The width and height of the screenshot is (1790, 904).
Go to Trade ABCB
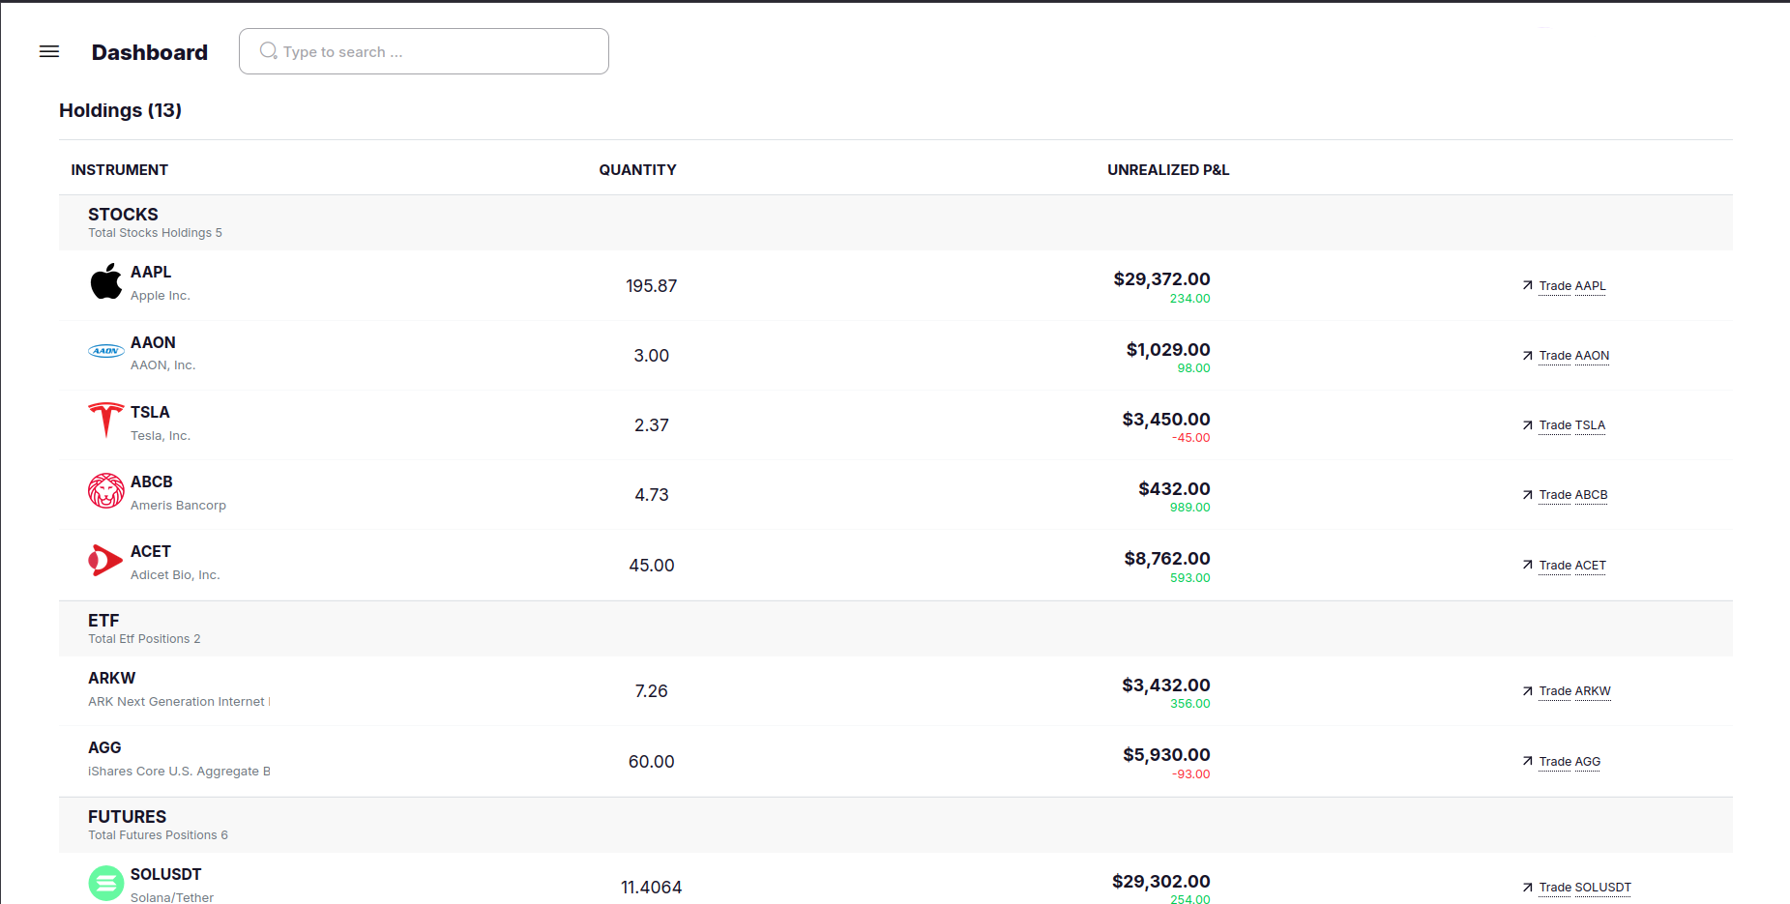tap(1572, 495)
